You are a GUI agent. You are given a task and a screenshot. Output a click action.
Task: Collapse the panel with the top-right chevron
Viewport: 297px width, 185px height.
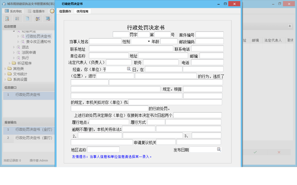[x=289, y=26]
